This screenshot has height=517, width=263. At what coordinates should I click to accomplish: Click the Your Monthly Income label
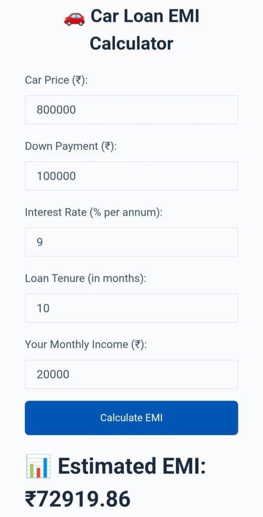coord(86,344)
